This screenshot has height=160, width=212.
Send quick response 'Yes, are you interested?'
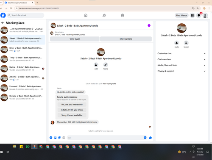click(x=72, y=105)
